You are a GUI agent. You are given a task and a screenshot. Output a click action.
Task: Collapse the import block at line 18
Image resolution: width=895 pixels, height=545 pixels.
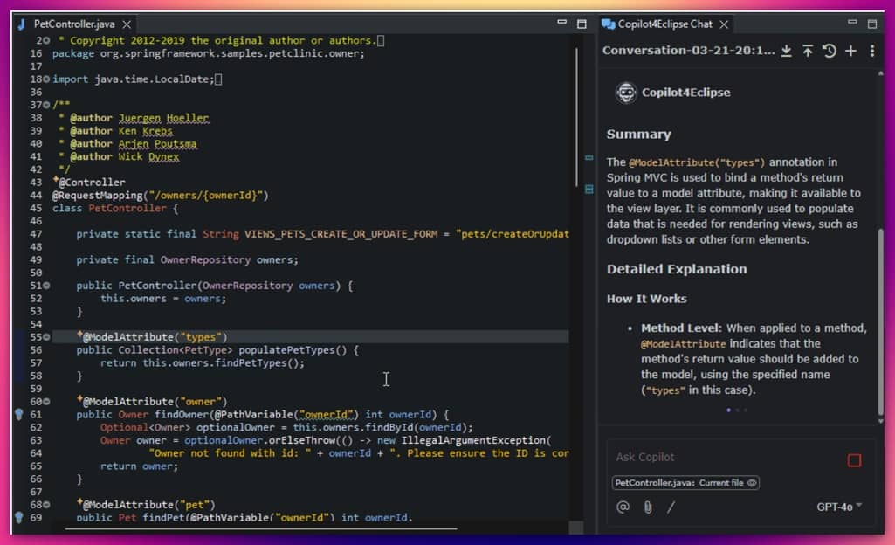tap(46, 79)
